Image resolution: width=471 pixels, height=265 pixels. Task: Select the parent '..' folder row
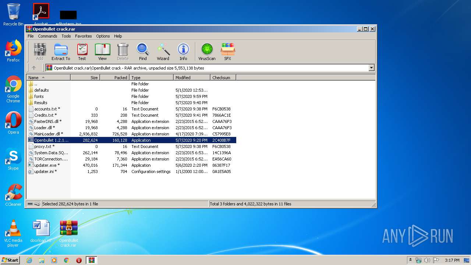[131, 84]
